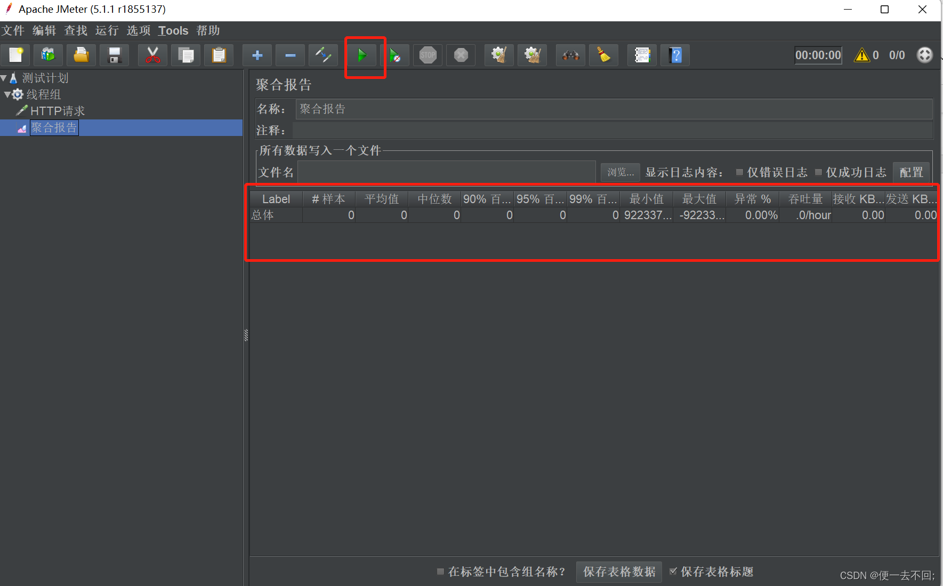Click the 最大值 column header
The width and height of the screenshot is (943, 586).
coord(699,199)
